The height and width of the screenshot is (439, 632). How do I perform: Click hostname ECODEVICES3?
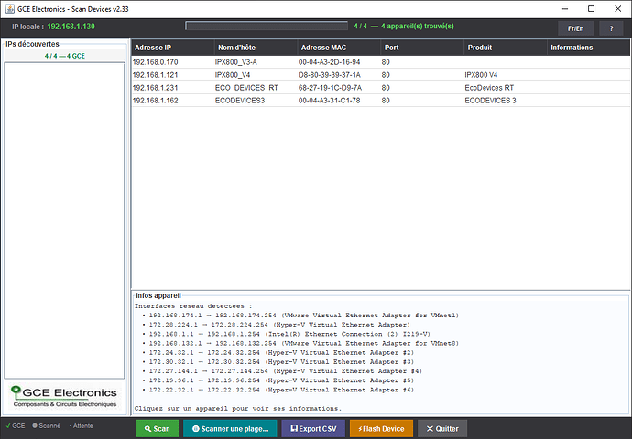click(240, 101)
